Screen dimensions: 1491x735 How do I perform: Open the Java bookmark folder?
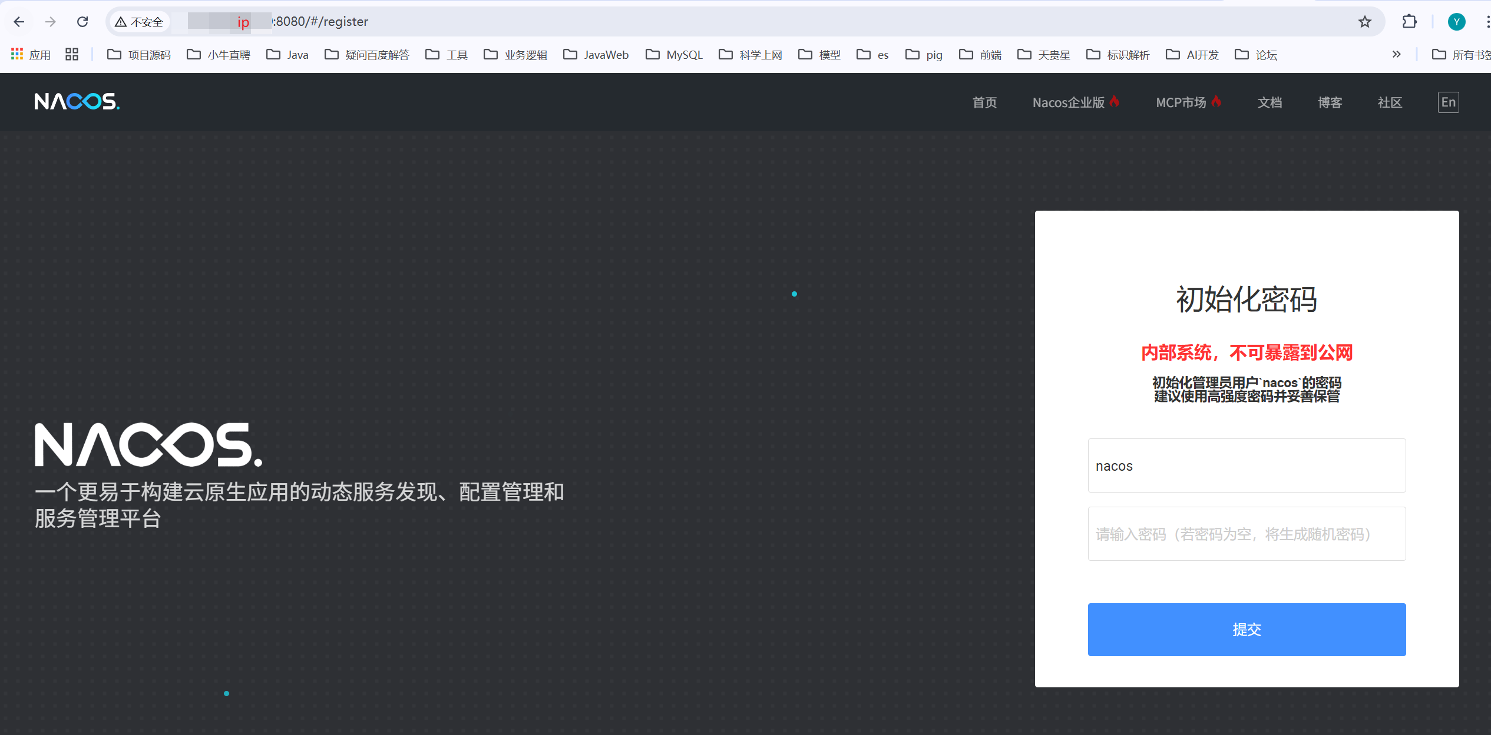coord(297,54)
